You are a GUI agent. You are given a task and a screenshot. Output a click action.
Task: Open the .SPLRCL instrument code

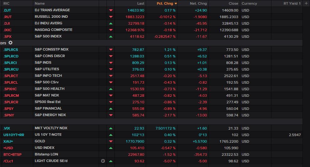10,82
